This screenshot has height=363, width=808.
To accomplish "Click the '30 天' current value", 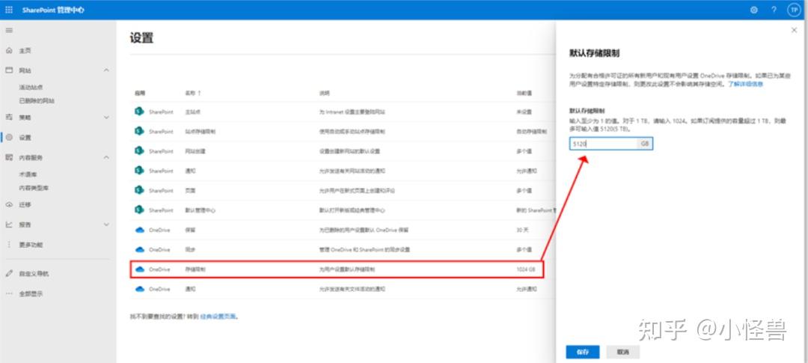I will (x=522, y=230).
